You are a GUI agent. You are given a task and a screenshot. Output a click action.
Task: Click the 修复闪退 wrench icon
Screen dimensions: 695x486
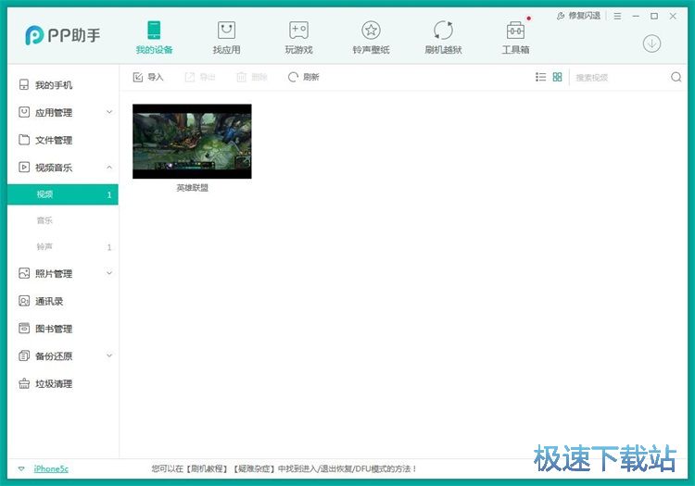(x=561, y=16)
